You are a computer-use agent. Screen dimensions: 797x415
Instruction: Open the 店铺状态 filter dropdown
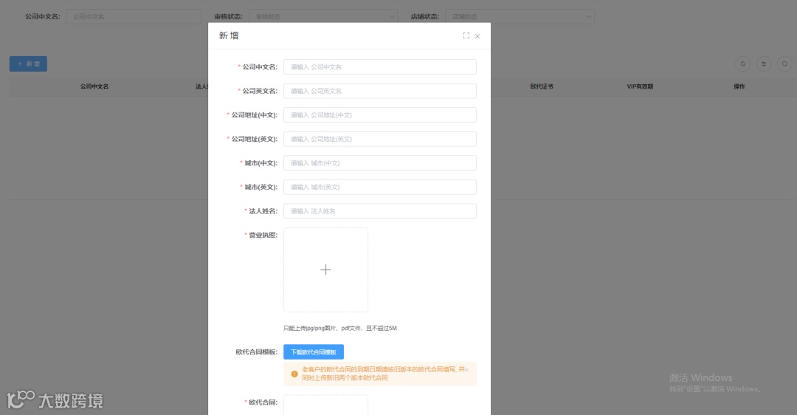coord(520,16)
